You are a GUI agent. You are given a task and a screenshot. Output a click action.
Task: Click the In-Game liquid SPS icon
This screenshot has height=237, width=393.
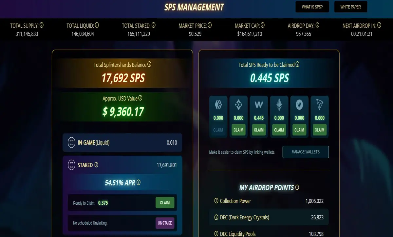(x=71, y=142)
